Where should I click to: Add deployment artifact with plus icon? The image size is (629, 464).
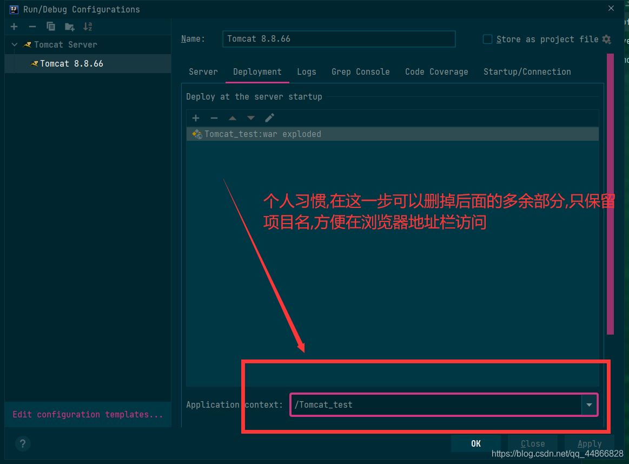(x=196, y=117)
